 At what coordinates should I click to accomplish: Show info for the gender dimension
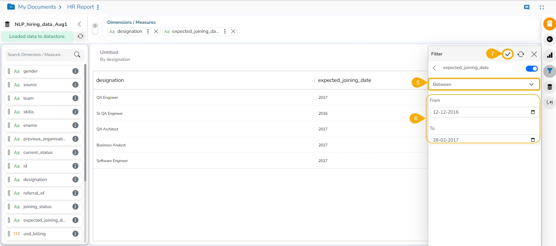[75, 71]
